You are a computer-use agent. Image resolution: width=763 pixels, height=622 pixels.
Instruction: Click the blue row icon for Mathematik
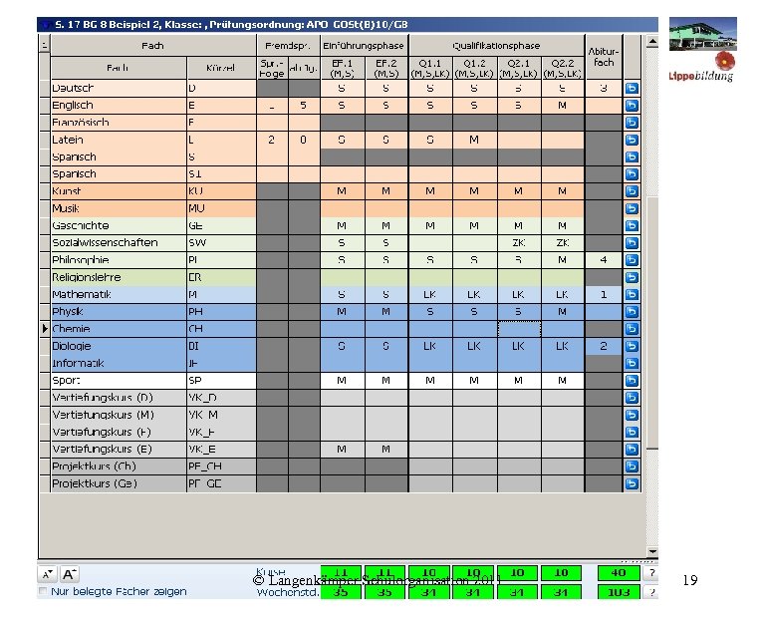(632, 294)
